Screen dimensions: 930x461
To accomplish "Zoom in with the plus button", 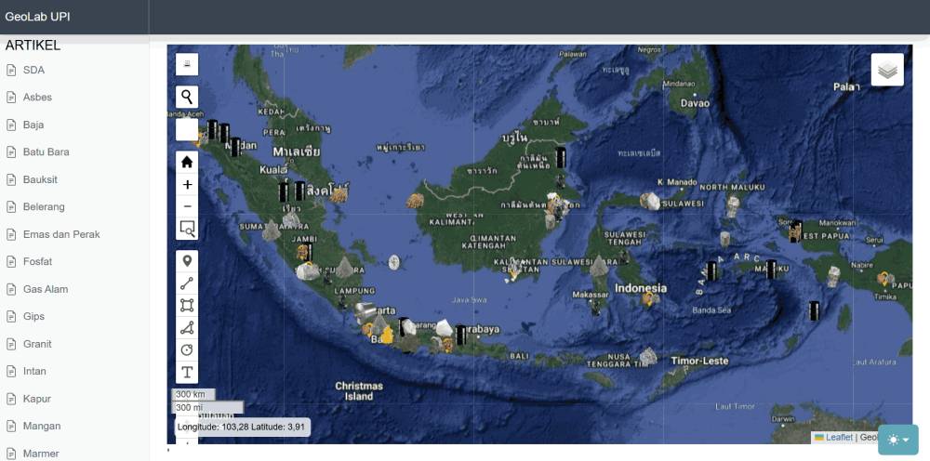I will pos(187,184).
